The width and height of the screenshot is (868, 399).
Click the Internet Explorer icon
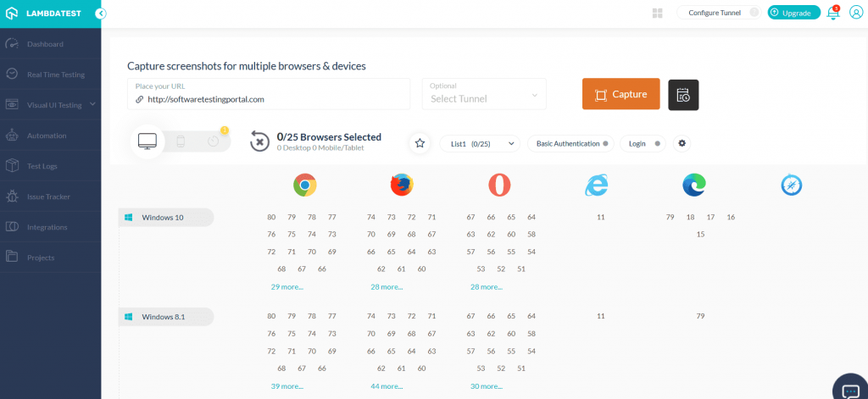click(x=597, y=185)
